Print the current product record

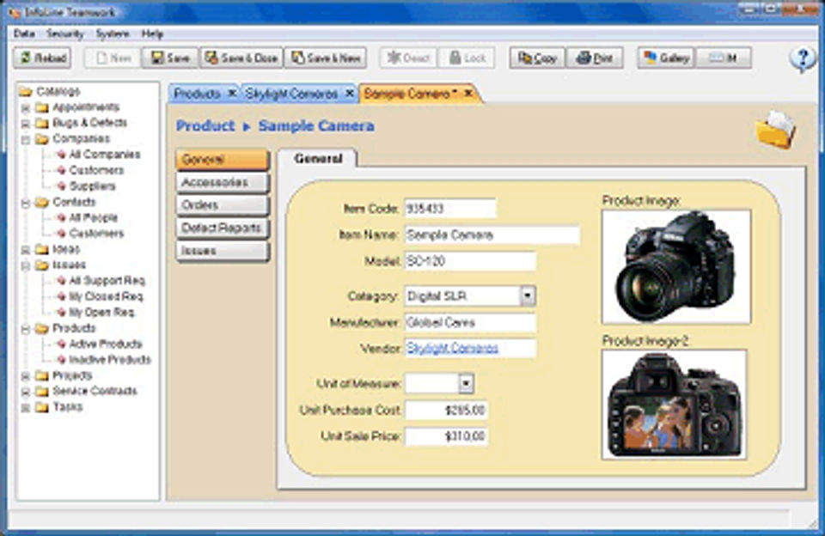pyautogui.click(x=595, y=58)
